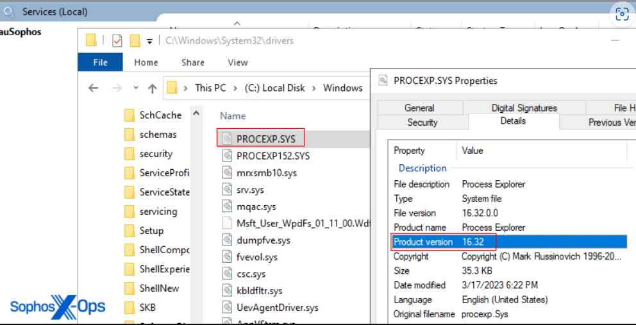Go up one folder level
636x325 pixels.
[x=152, y=88]
